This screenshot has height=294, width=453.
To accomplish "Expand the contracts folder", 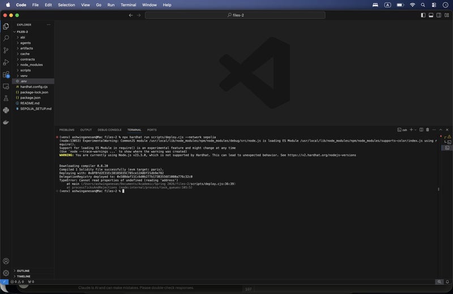I will click(x=33, y=59).
